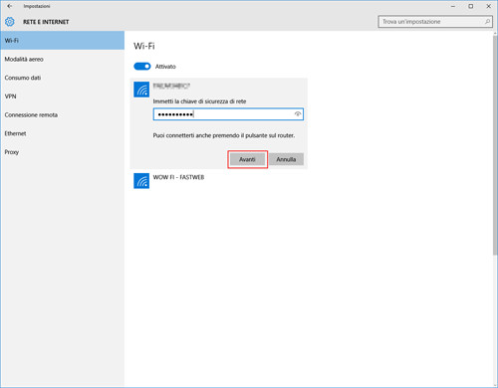Click the RETE E INTERNET header title

46,22
